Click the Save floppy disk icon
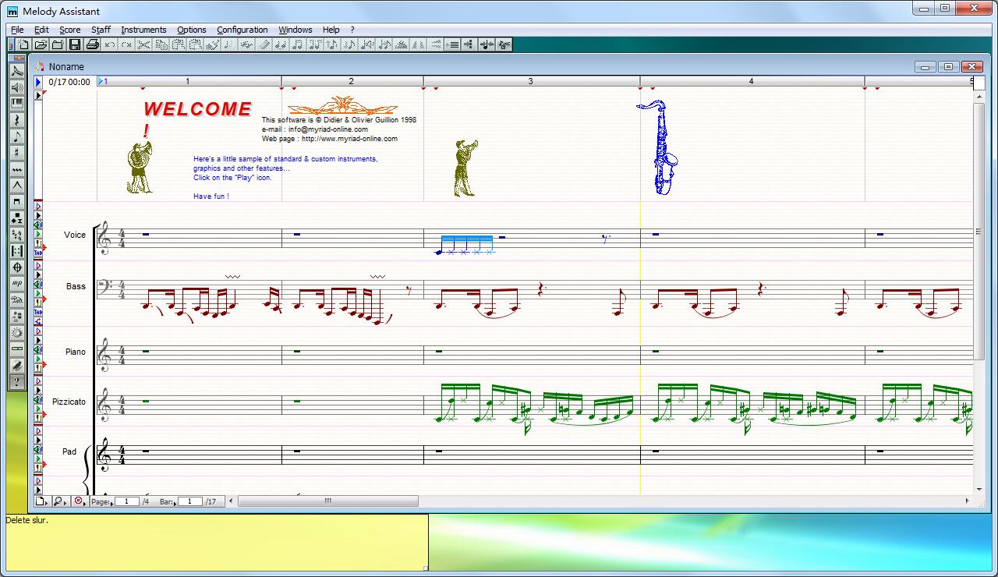The width and height of the screenshot is (998, 577). (75, 44)
